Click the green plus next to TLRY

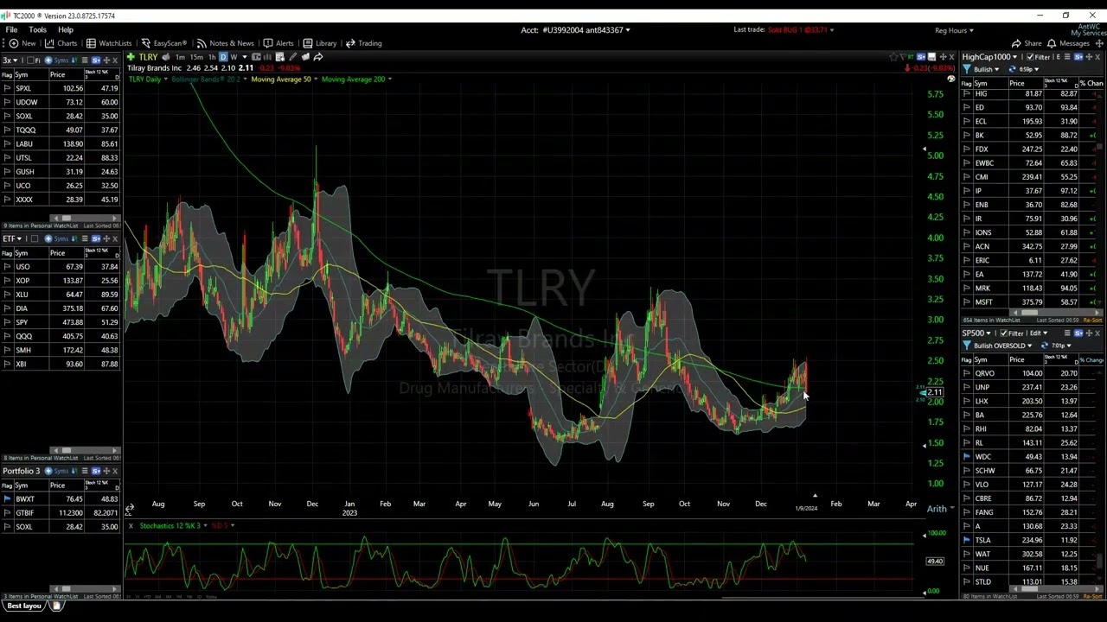tap(131, 57)
